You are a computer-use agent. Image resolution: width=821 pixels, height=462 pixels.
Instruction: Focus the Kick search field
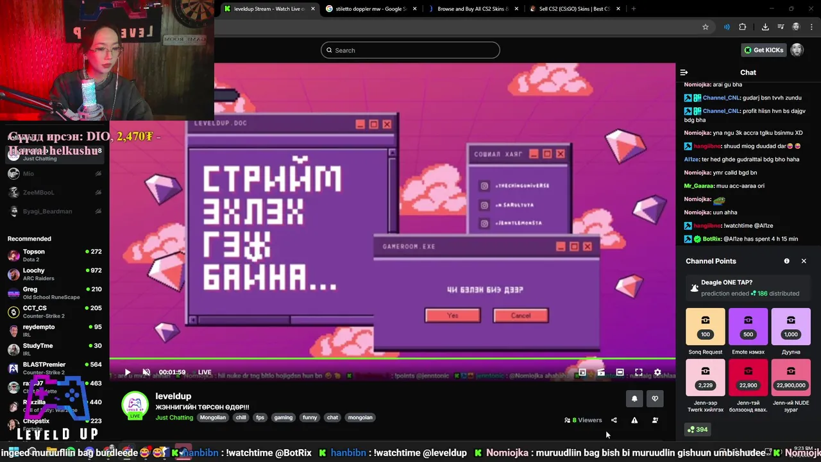(410, 50)
